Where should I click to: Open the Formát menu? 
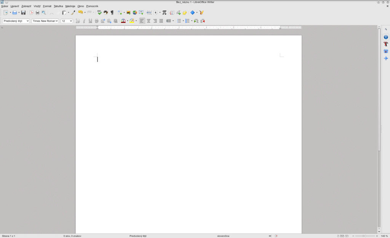(x=47, y=6)
